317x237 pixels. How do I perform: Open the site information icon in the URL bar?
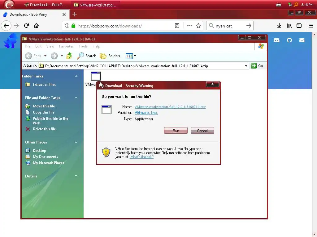click(67, 26)
